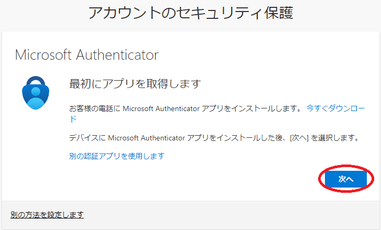Open the 今すぐダウンロード link
Screen dimensions: 381x230
(x=335, y=108)
